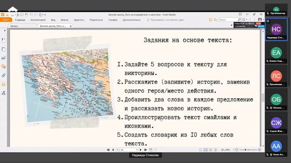
Task: Open the Справка ribbon tab
Action: pyautogui.click(x=113, y=20)
